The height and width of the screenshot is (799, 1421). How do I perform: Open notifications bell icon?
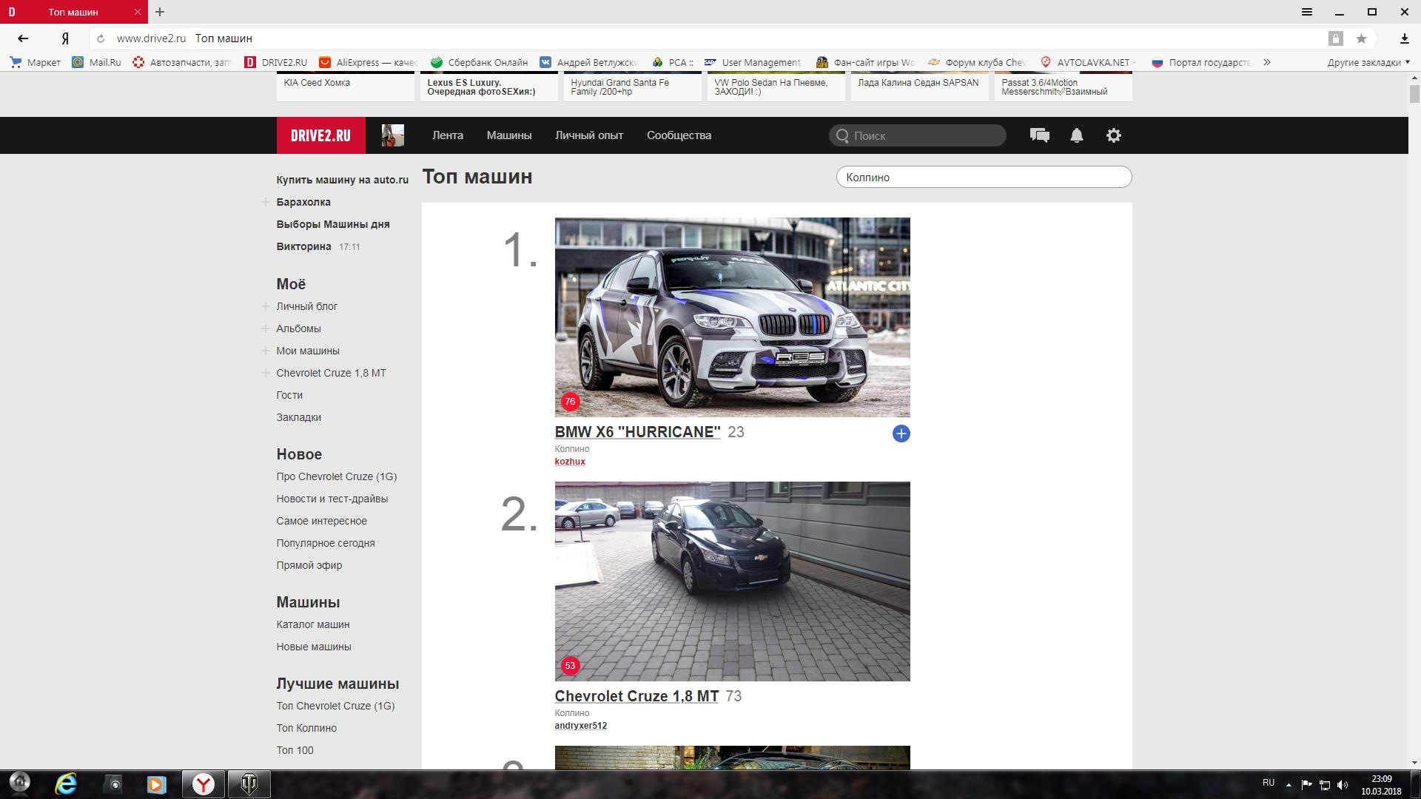click(x=1077, y=135)
